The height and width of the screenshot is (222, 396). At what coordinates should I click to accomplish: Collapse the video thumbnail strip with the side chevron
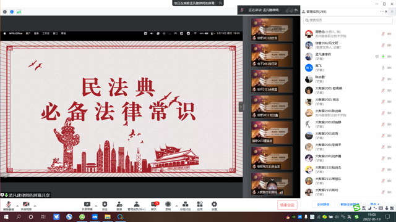241,107
